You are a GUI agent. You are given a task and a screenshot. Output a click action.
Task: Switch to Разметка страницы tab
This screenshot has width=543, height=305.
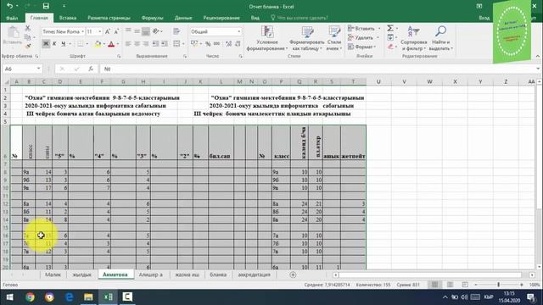point(109,18)
